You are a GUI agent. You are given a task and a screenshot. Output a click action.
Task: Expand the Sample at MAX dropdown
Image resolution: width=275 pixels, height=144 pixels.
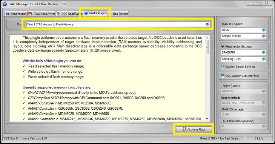(244, 36)
